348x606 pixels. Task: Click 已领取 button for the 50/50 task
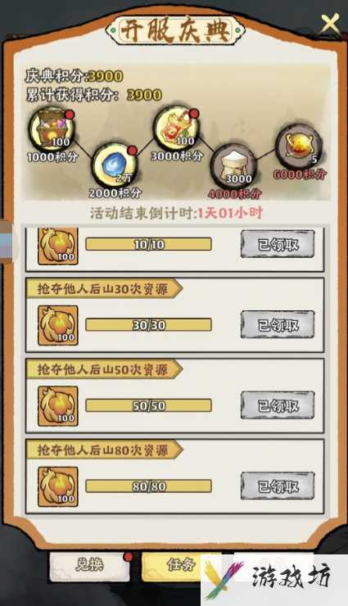[278, 405]
